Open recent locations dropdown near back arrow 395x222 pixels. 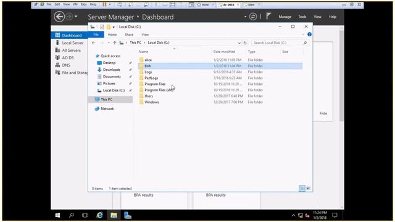[x=109, y=43]
